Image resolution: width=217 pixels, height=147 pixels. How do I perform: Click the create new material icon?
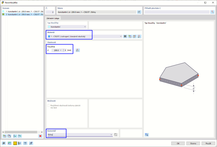pyautogui.click(x=130, y=36)
